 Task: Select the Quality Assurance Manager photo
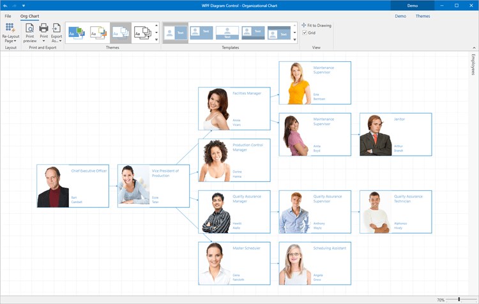(x=216, y=213)
